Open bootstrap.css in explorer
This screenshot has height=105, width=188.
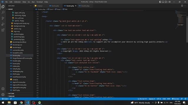coord(17,45)
